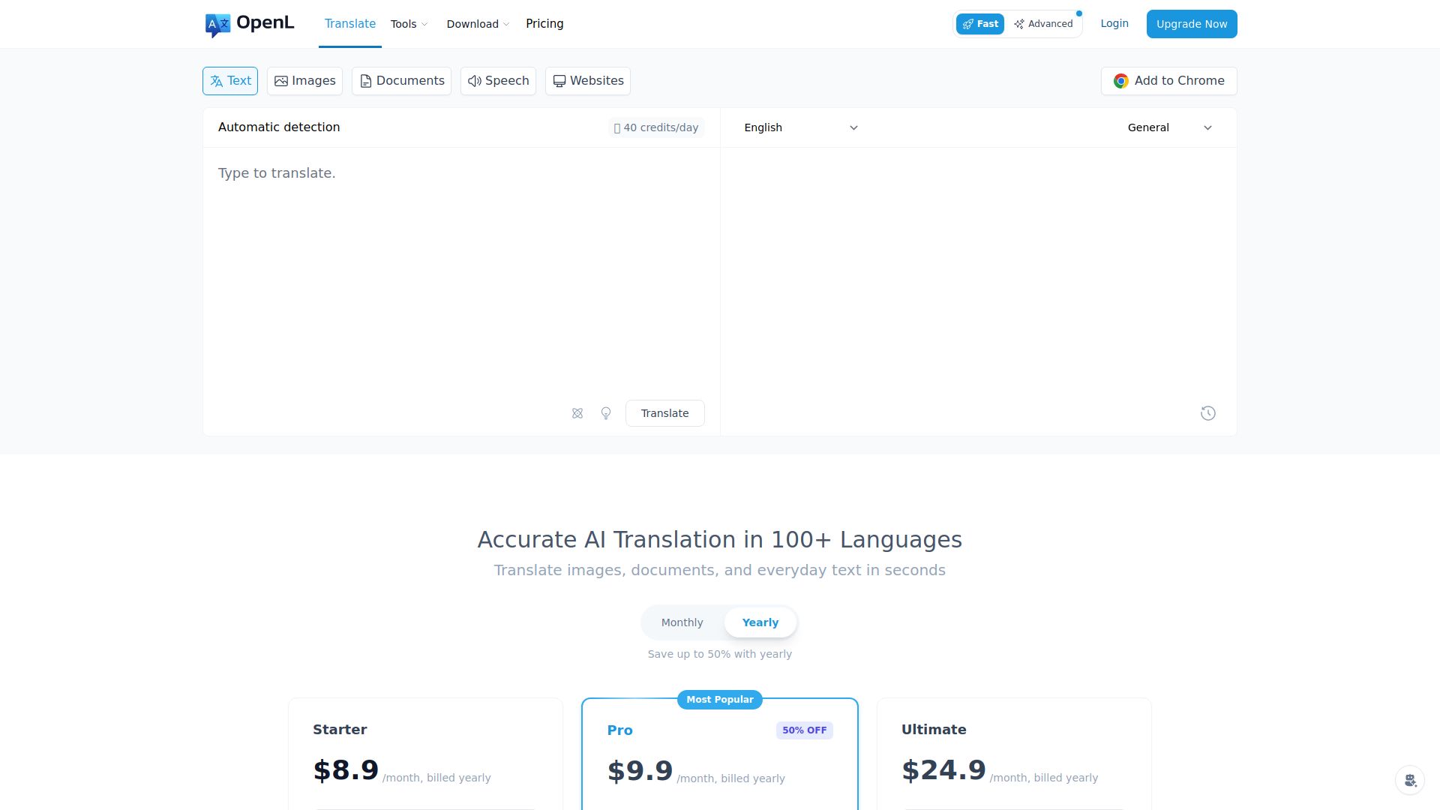Click the Upgrade Now button
Viewport: 1440px width, 810px height.
(1191, 24)
